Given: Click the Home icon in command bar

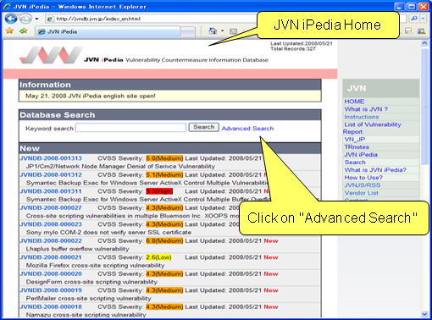Looking at the screenshot, I should click(x=213, y=30).
